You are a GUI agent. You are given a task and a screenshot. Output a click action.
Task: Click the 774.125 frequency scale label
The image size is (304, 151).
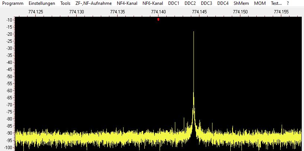[36, 12]
